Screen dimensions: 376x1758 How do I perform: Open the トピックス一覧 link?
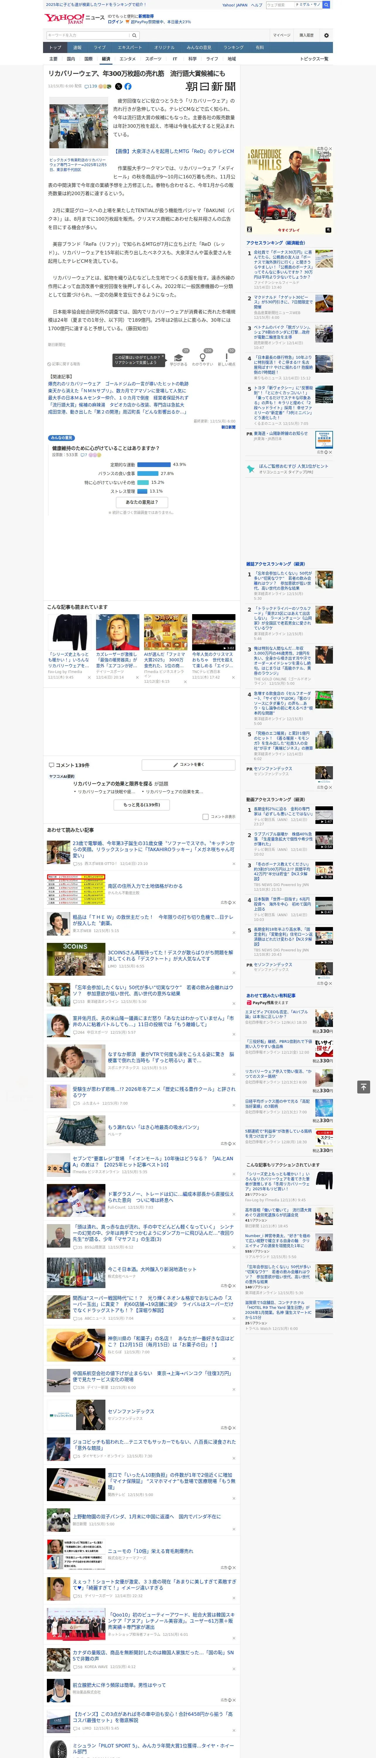pyautogui.click(x=314, y=59)
